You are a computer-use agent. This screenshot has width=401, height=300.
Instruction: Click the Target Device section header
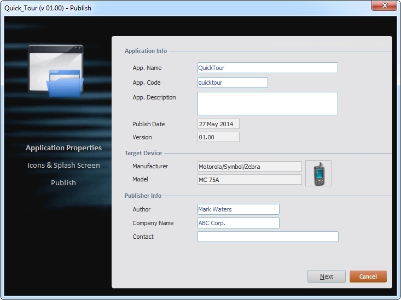click(143, 154)
